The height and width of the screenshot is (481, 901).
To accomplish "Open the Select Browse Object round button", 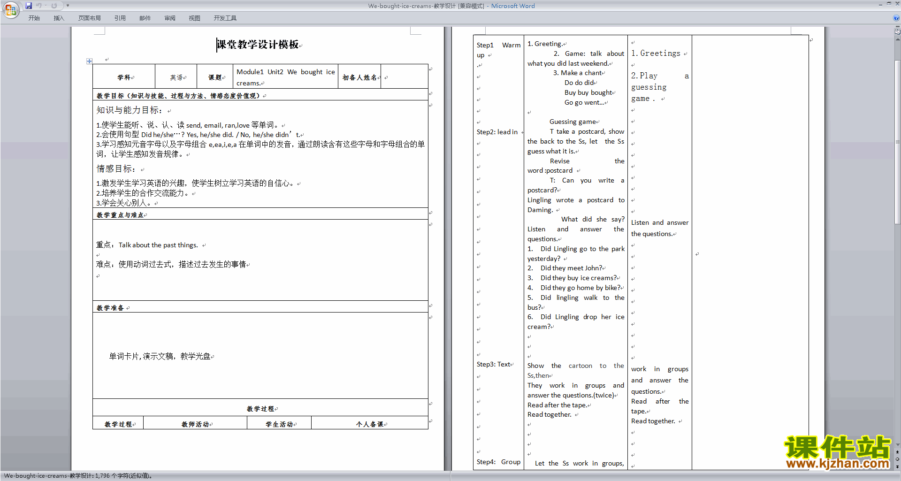I will (898, 459).
